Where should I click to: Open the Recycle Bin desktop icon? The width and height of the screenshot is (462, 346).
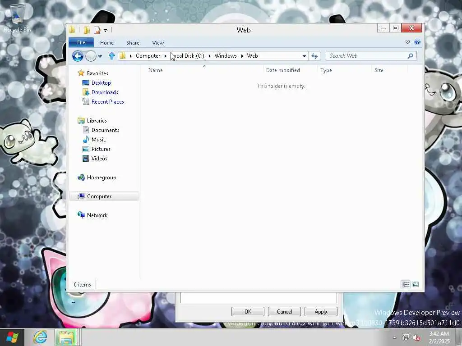coord(17,18)
